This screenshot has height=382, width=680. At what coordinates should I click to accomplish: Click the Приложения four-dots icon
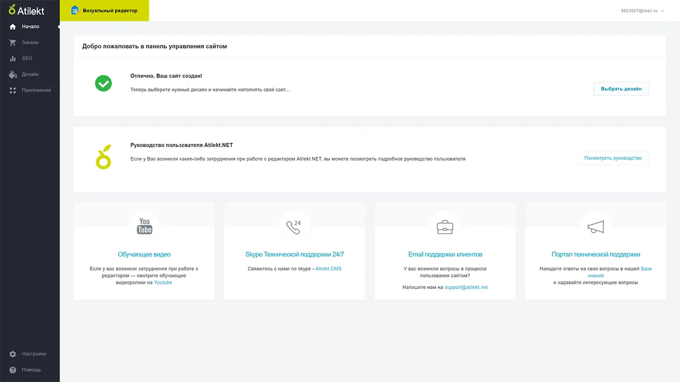(x=13, y=90)
